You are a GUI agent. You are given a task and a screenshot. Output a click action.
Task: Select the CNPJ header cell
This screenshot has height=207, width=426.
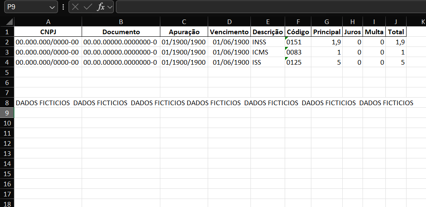[48, 32]
